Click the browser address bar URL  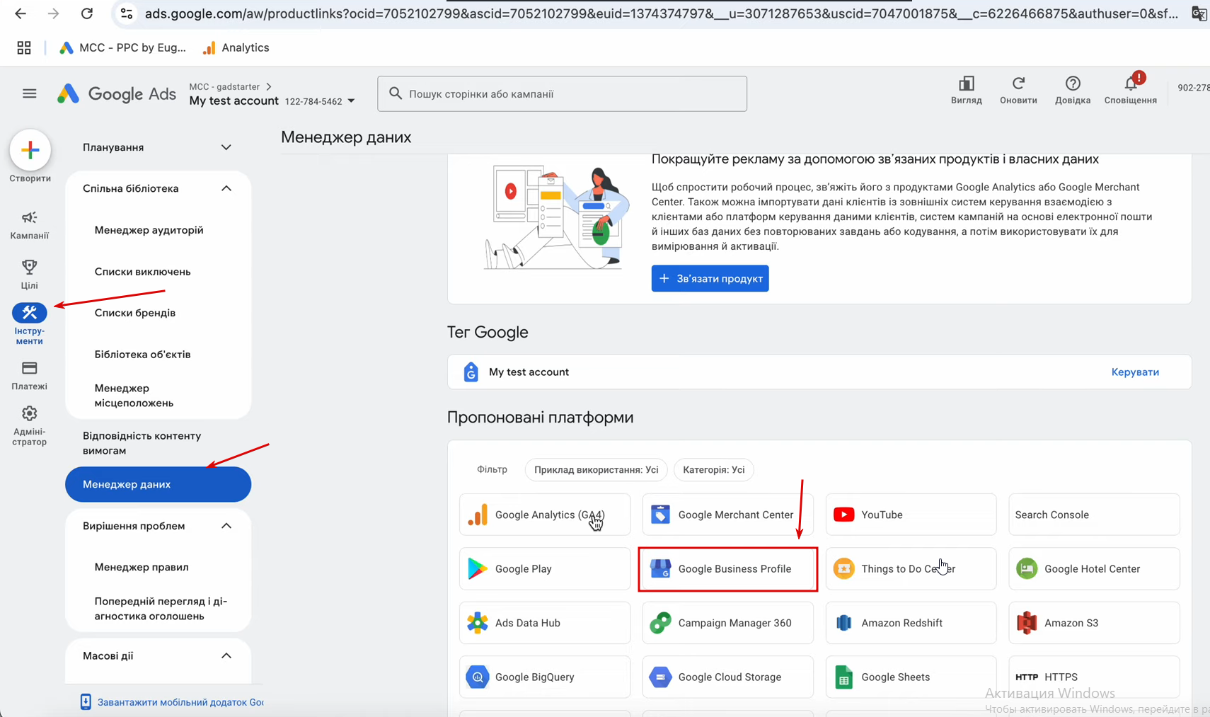click(x=661, y=13)
